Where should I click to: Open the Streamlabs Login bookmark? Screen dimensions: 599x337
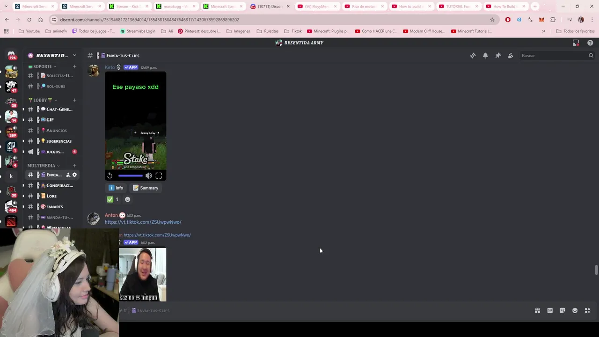pos(138,31)
